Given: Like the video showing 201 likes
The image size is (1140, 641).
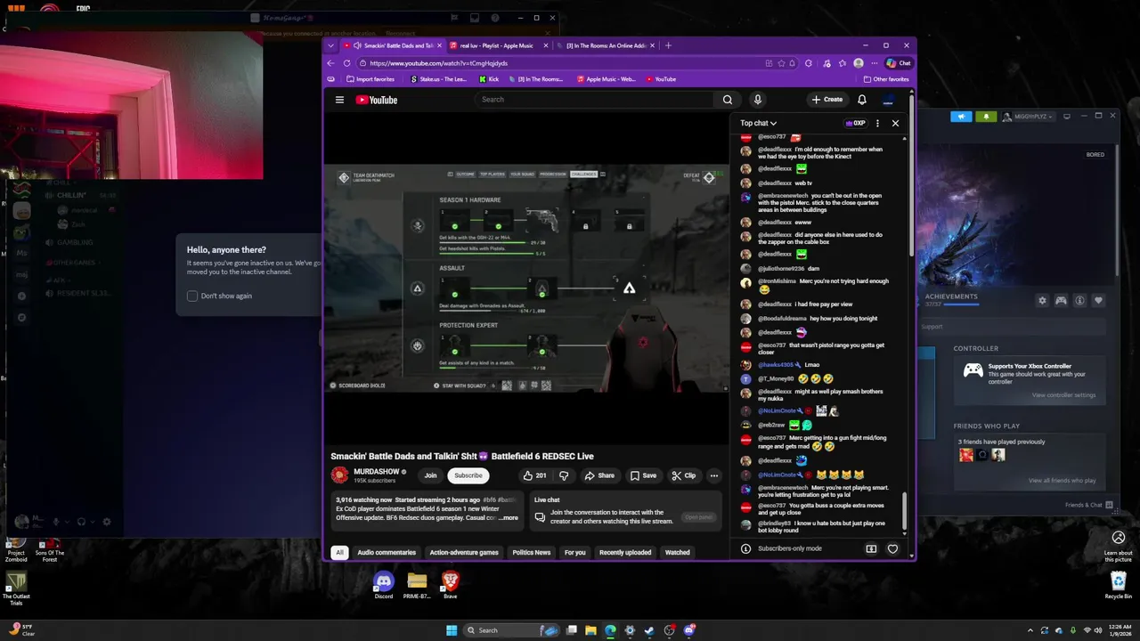Looking at the screenshot, I should (x=534, y=475).
